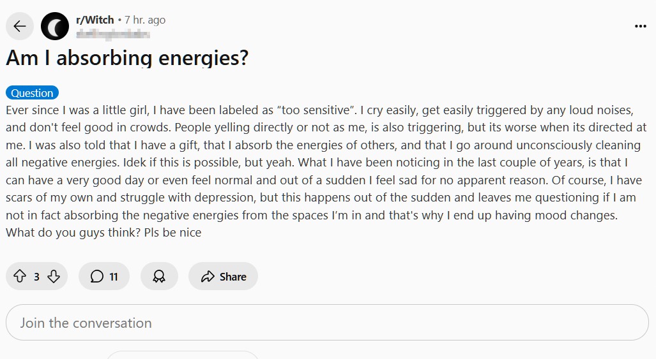Click the blue Question flair tag
The height and width of the screenshot is (359, 656).
click(32, 93)
